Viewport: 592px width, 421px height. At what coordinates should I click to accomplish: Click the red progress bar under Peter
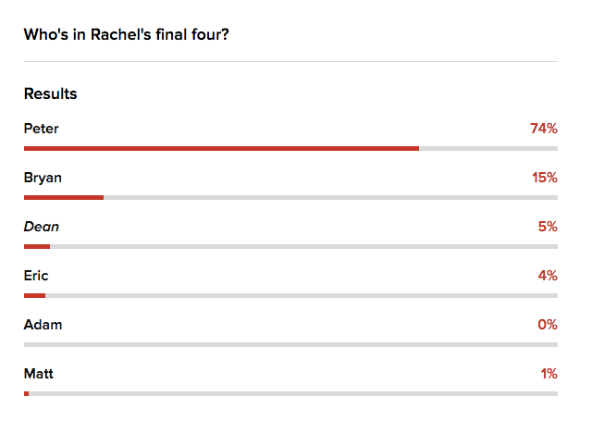coord(221,148)
